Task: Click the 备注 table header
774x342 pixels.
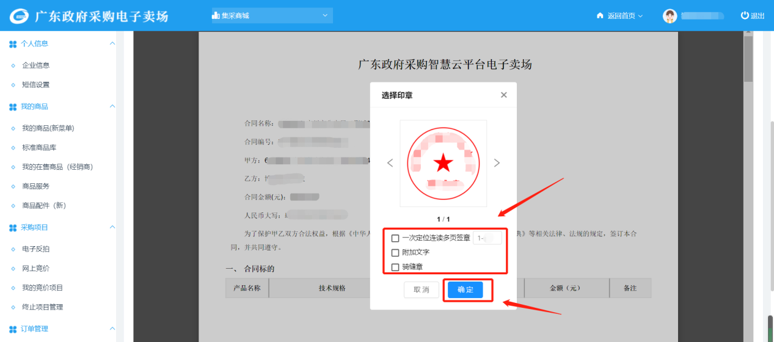Action: 630,288
